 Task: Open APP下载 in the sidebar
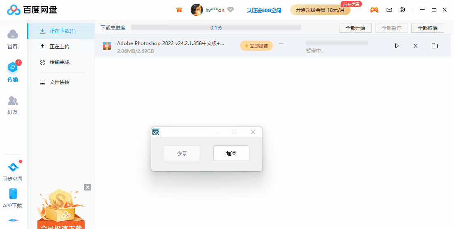[12, 198]
